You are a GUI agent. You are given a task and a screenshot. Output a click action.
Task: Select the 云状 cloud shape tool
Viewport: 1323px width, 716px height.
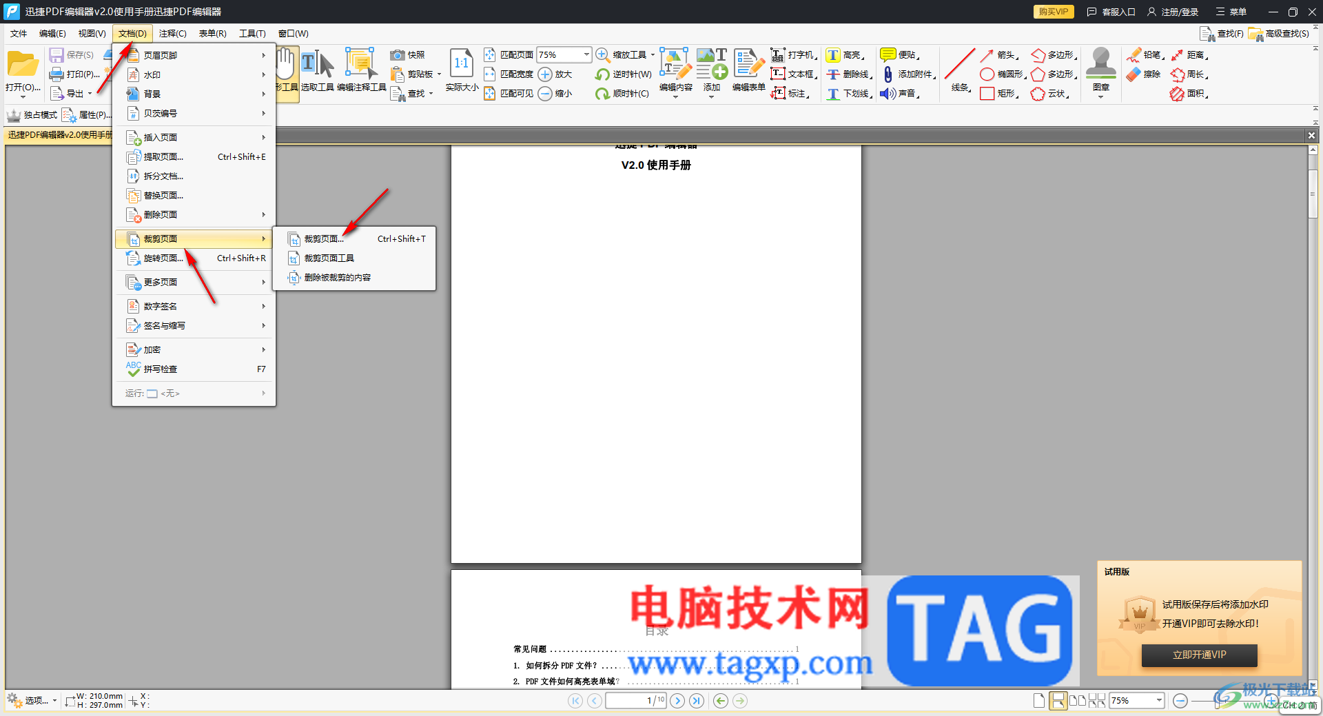click(1050, 94)
